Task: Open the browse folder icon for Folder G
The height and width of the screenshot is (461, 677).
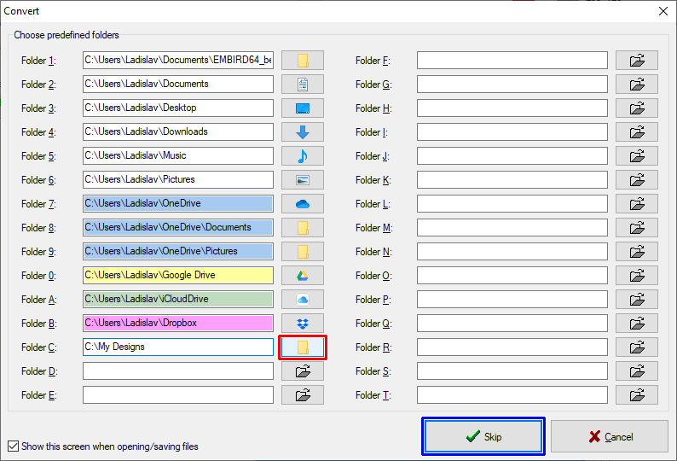Action: 637,84
